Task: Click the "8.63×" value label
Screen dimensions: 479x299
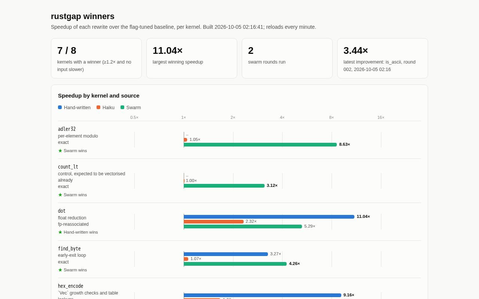Action: (x=345, y=144)
